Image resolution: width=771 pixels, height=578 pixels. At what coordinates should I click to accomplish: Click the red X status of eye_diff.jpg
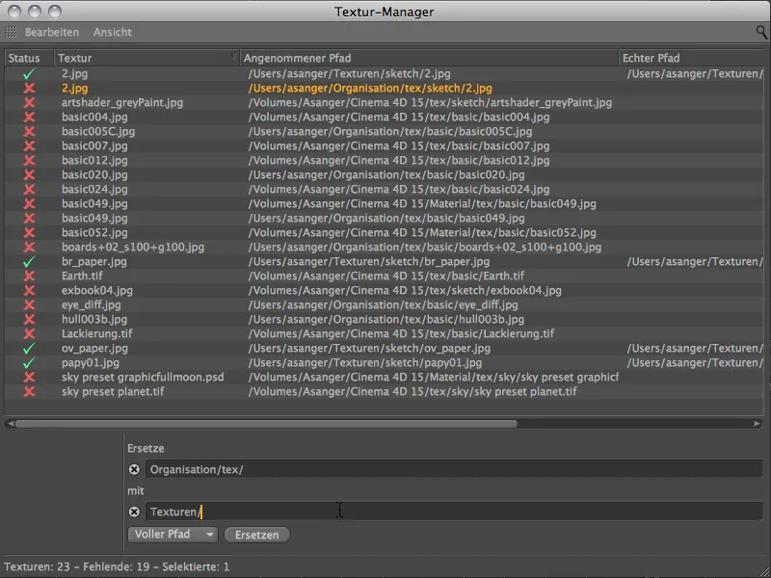coord(30,304)
